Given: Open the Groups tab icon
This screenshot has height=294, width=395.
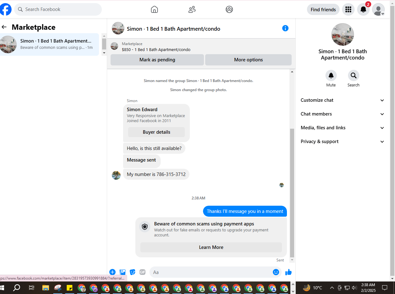Looking at the screenshot, I should [x=229, y=9].
